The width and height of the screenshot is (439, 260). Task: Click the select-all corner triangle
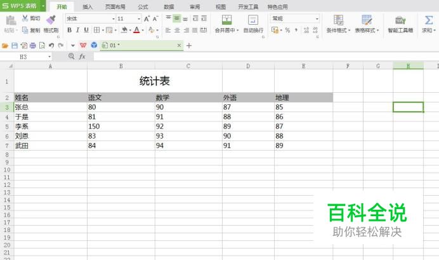(11, 66)
